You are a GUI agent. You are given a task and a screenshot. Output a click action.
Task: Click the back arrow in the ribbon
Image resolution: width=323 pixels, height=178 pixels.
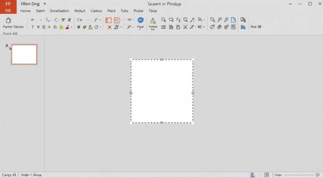[33, 20]
